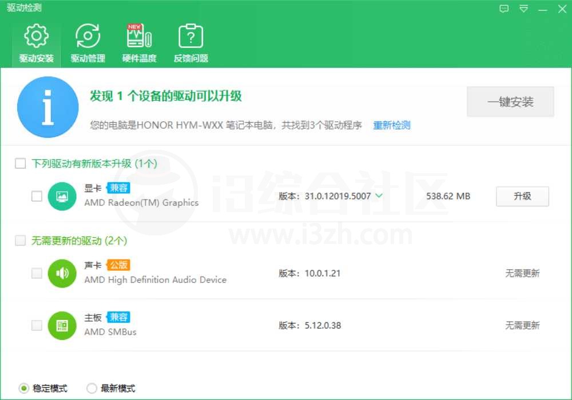This screenshot has width=572, height=400.
Task: Close the 驱动检测 window
Action: tap(562, 9)
